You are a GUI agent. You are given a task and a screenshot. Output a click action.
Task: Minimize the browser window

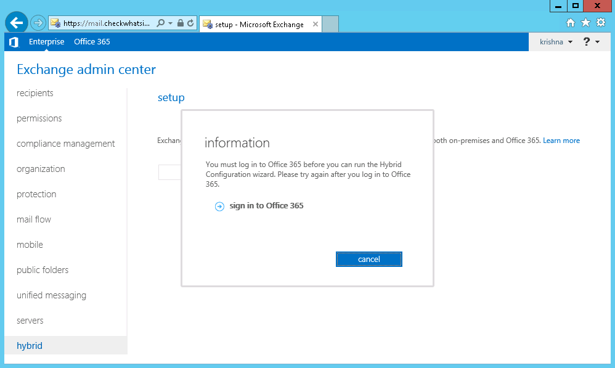pos(558,6)
